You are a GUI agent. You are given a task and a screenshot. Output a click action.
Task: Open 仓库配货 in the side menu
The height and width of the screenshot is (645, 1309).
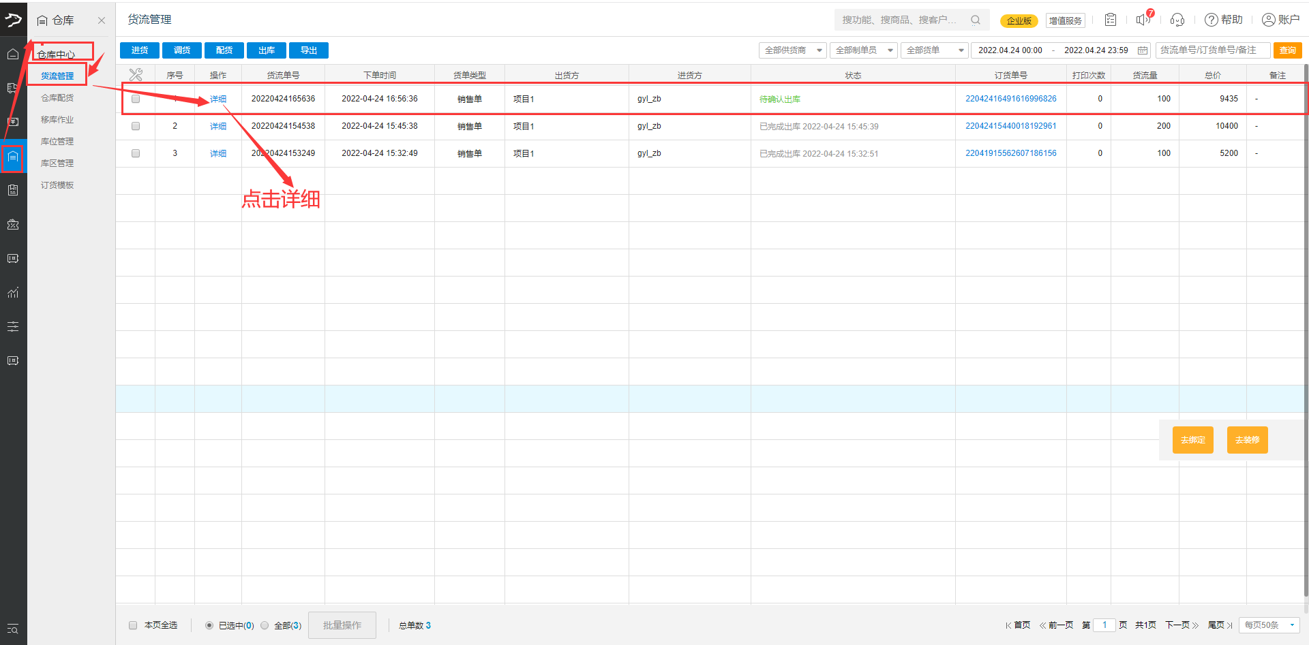coord(57,98)
